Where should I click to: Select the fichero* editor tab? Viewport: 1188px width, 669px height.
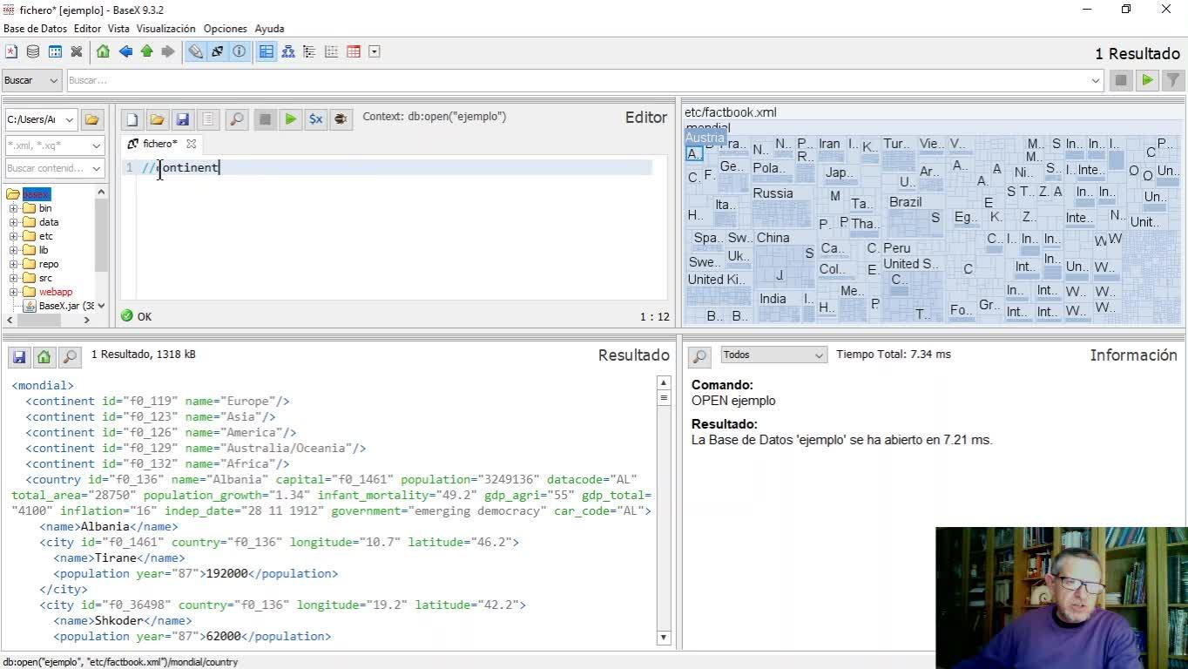click(x=159, y=144)
